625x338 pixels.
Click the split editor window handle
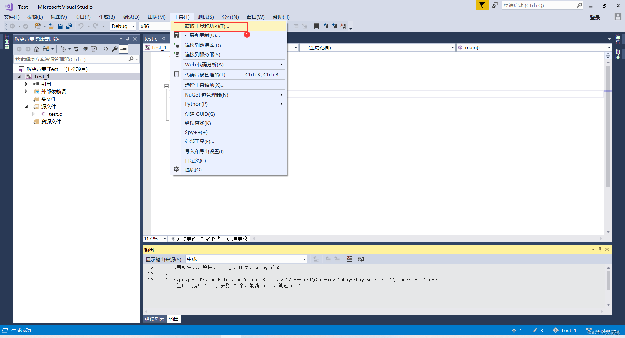pos(608,56)
